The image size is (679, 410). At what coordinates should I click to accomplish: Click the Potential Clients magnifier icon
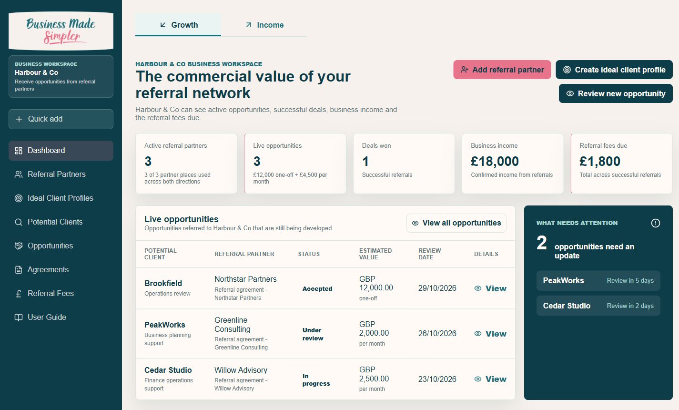(19, 222)
